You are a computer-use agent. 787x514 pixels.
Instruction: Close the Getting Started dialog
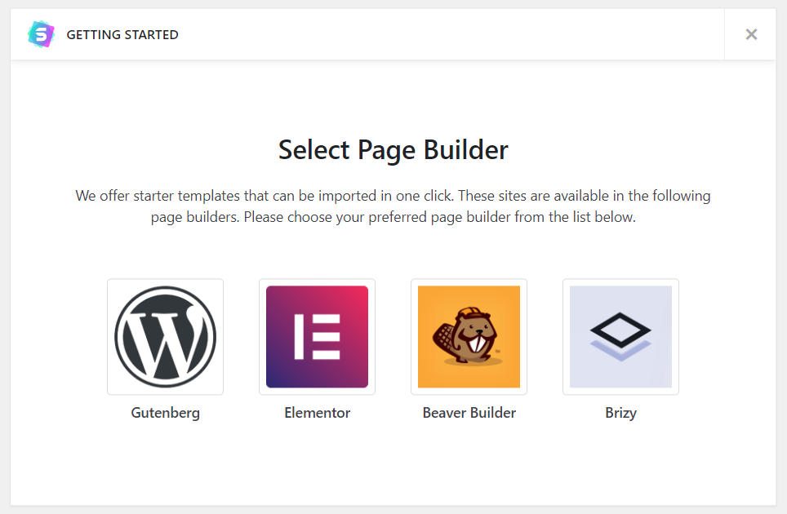(751, 34)
